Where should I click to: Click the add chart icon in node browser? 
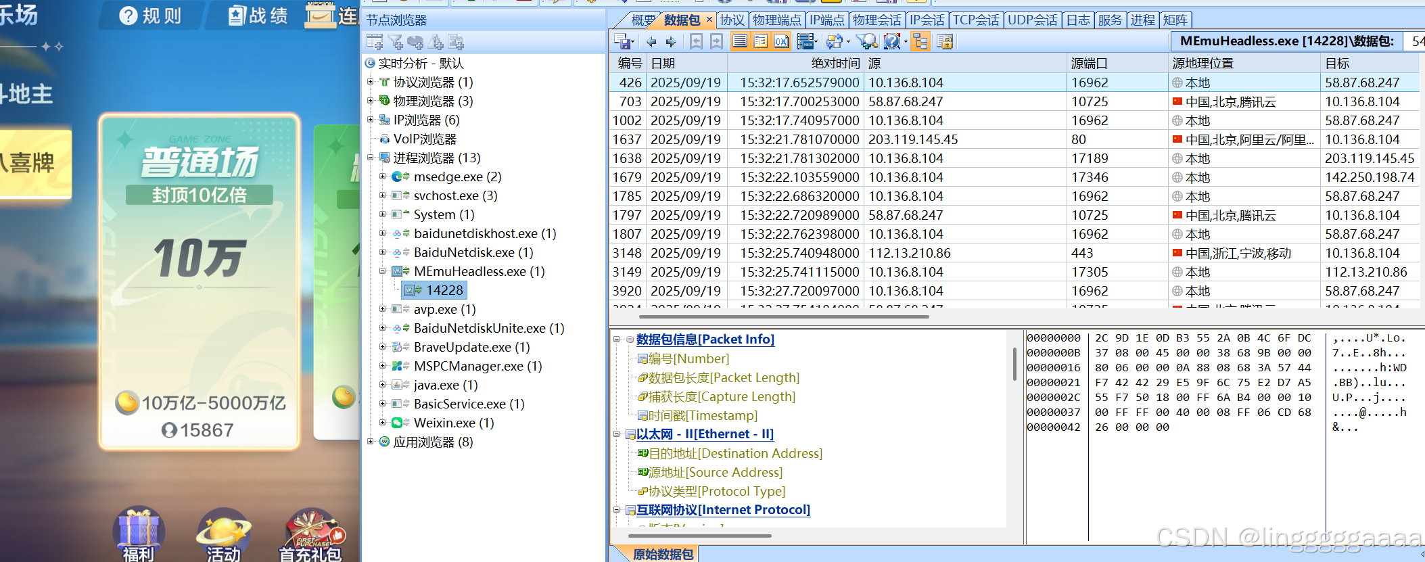pyautogui.click(x=415, y=42)
